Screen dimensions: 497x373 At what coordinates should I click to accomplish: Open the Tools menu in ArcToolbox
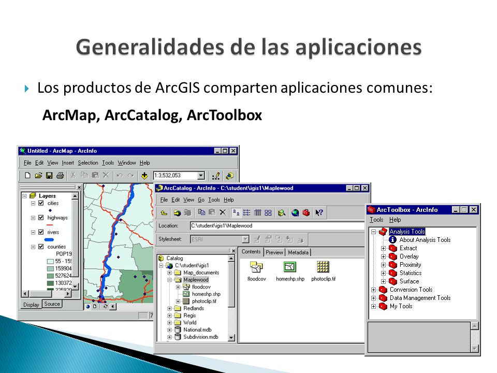click(x=376, y=220)
